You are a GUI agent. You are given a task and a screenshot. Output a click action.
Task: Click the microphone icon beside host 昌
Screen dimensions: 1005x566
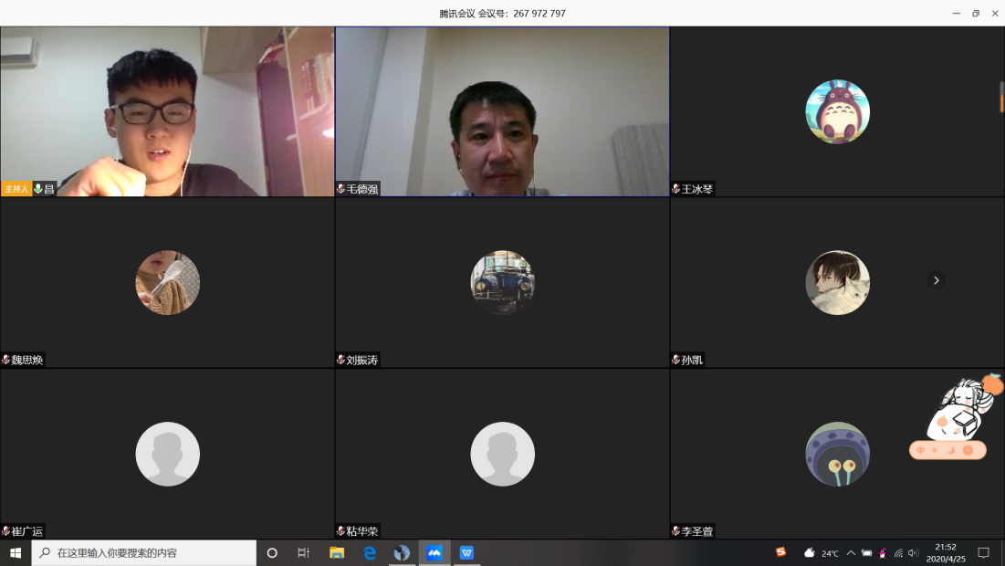38,189
